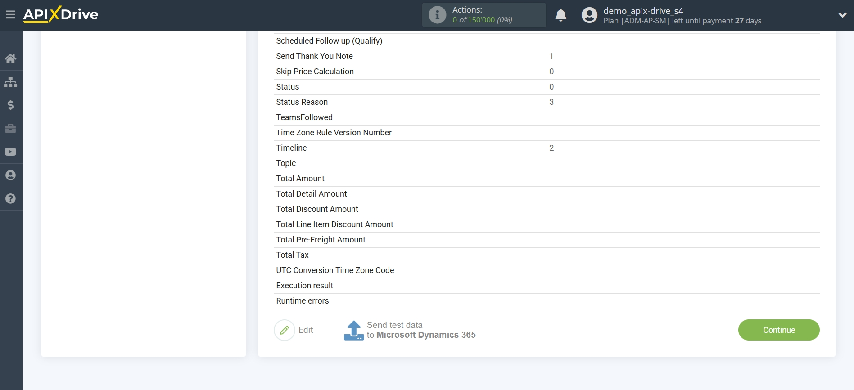The image size is (854, 390).
Task: Click the demo_apix-drive_s4 account name
Action: tap(643, 11)
